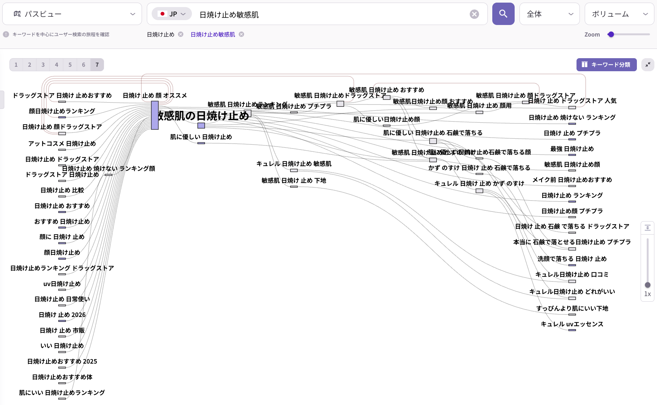Click the columns icon inside the キーワード分類 button

point(585,65)
